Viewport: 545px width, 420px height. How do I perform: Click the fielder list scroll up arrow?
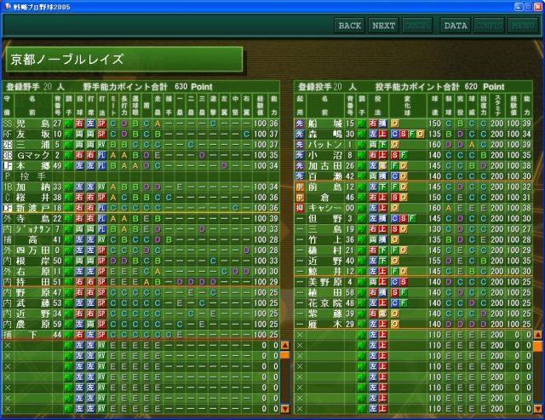[285, 345]
